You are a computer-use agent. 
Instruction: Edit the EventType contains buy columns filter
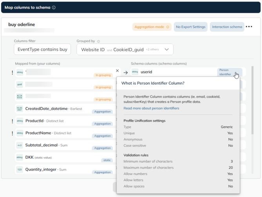pyautogui.click(x=42, y=49)
